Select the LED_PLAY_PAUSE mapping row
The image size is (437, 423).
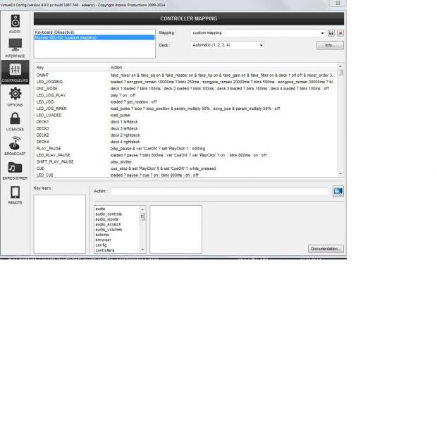[185, 155]
